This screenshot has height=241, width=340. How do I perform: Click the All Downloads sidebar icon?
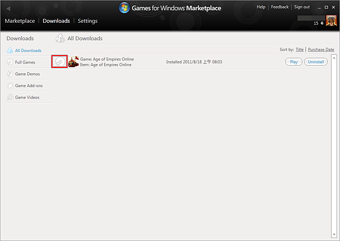point(10,50)
